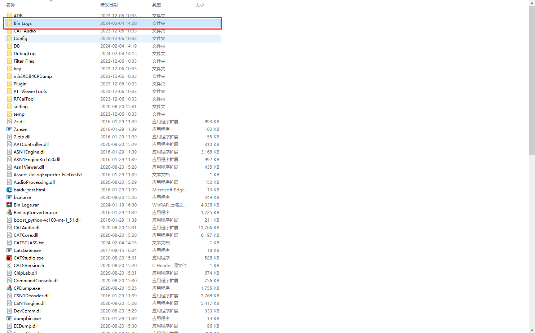Select the AudioProcessing.dll file name
This screenshot has height=333, width=535.
(34, 182)
